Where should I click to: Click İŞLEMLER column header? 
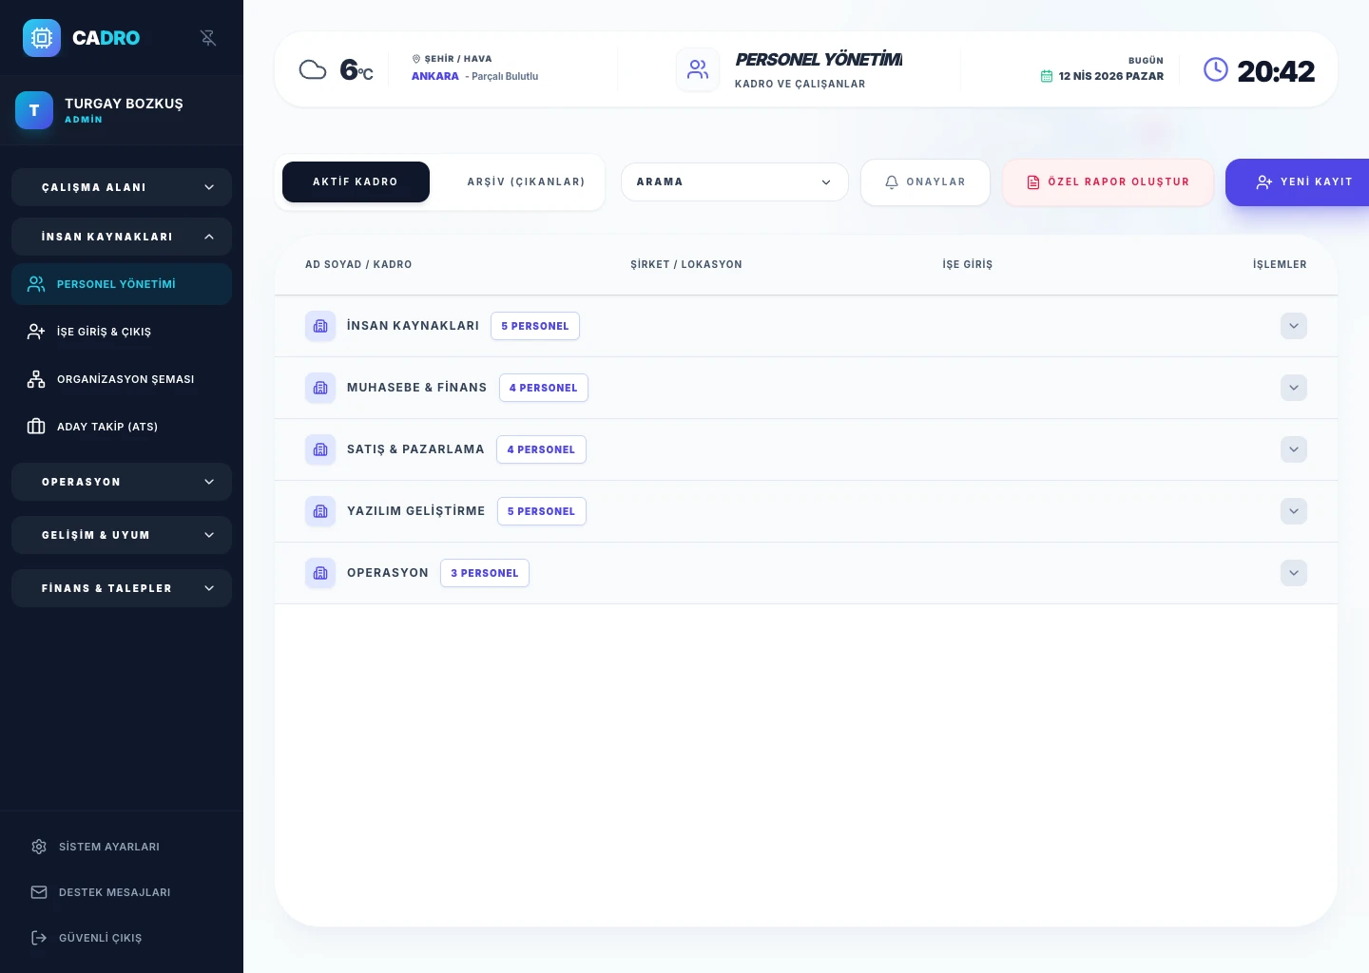1280,264
